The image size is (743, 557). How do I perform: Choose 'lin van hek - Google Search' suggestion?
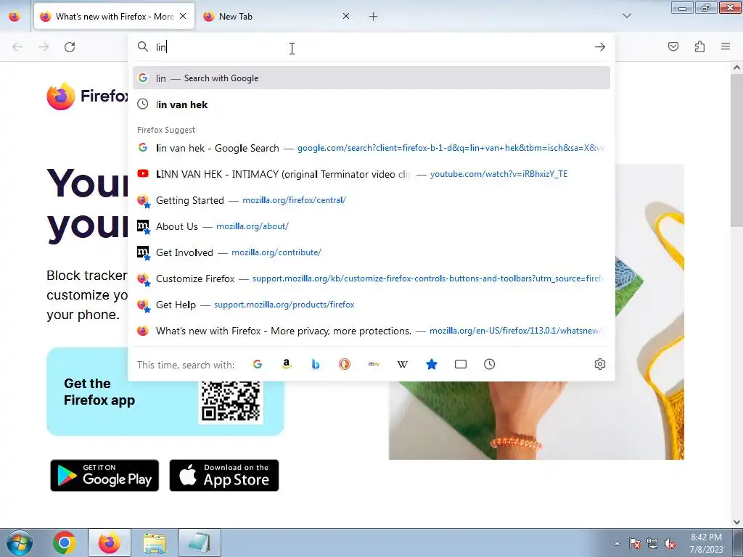[x=371, y=148]
